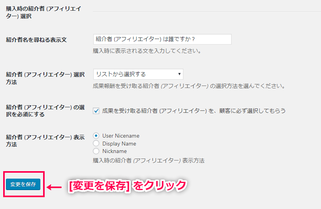321x209 pixels.
Task: Click the 紹介者名を尋ねる表示文 row label
Action: [36, 40]
